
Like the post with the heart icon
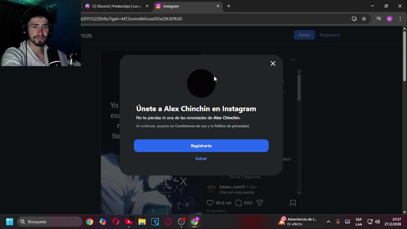(x=210, y=203)
